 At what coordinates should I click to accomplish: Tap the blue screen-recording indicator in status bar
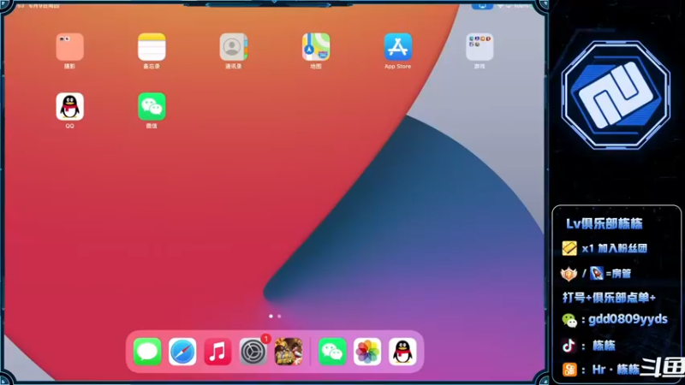click(482, 6)
